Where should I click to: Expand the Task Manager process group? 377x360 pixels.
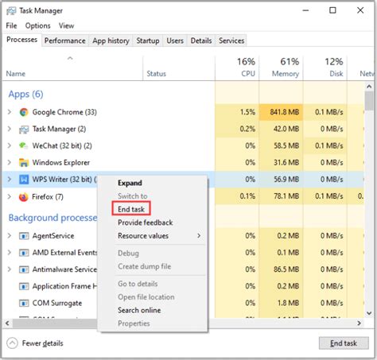(x=10, y=129)
